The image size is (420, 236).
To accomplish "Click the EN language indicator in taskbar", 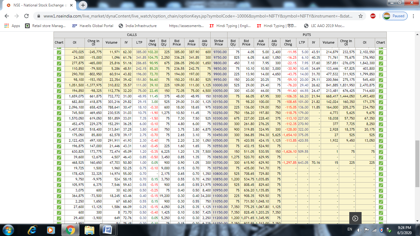I will point(350,229).
